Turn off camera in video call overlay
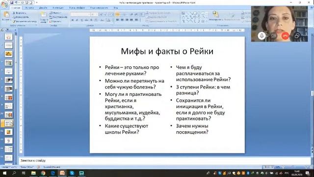Viewport: 314px width, 177px height. 273,36
